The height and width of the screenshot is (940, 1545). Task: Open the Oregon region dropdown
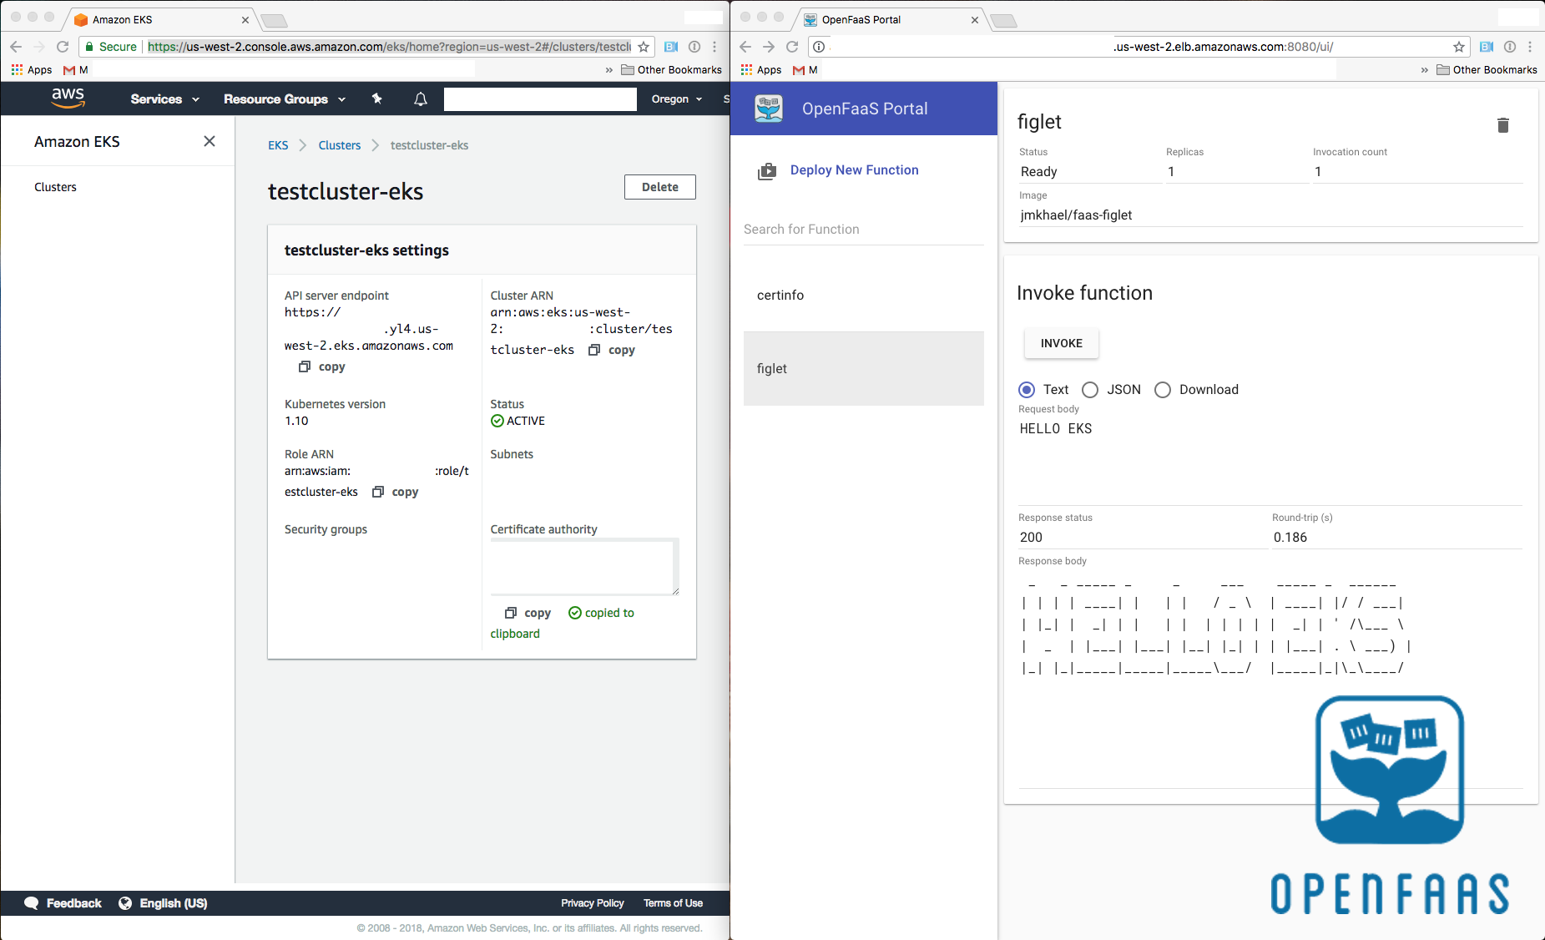click(x=677, y=99)
